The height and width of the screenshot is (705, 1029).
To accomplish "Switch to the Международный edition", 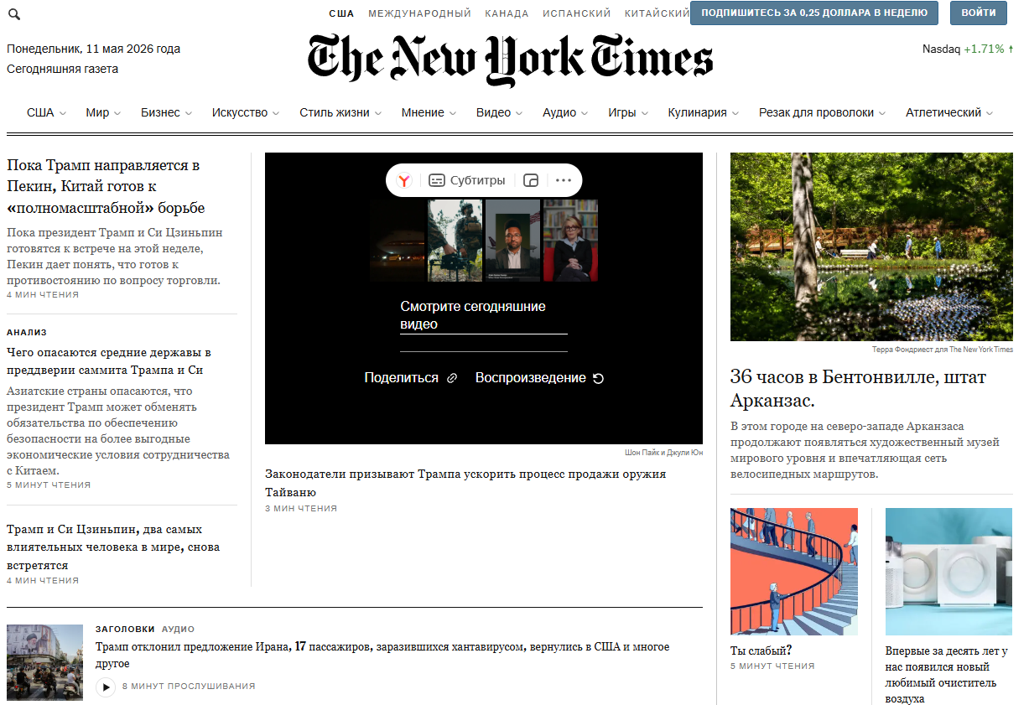I will (x=419, y=13).
